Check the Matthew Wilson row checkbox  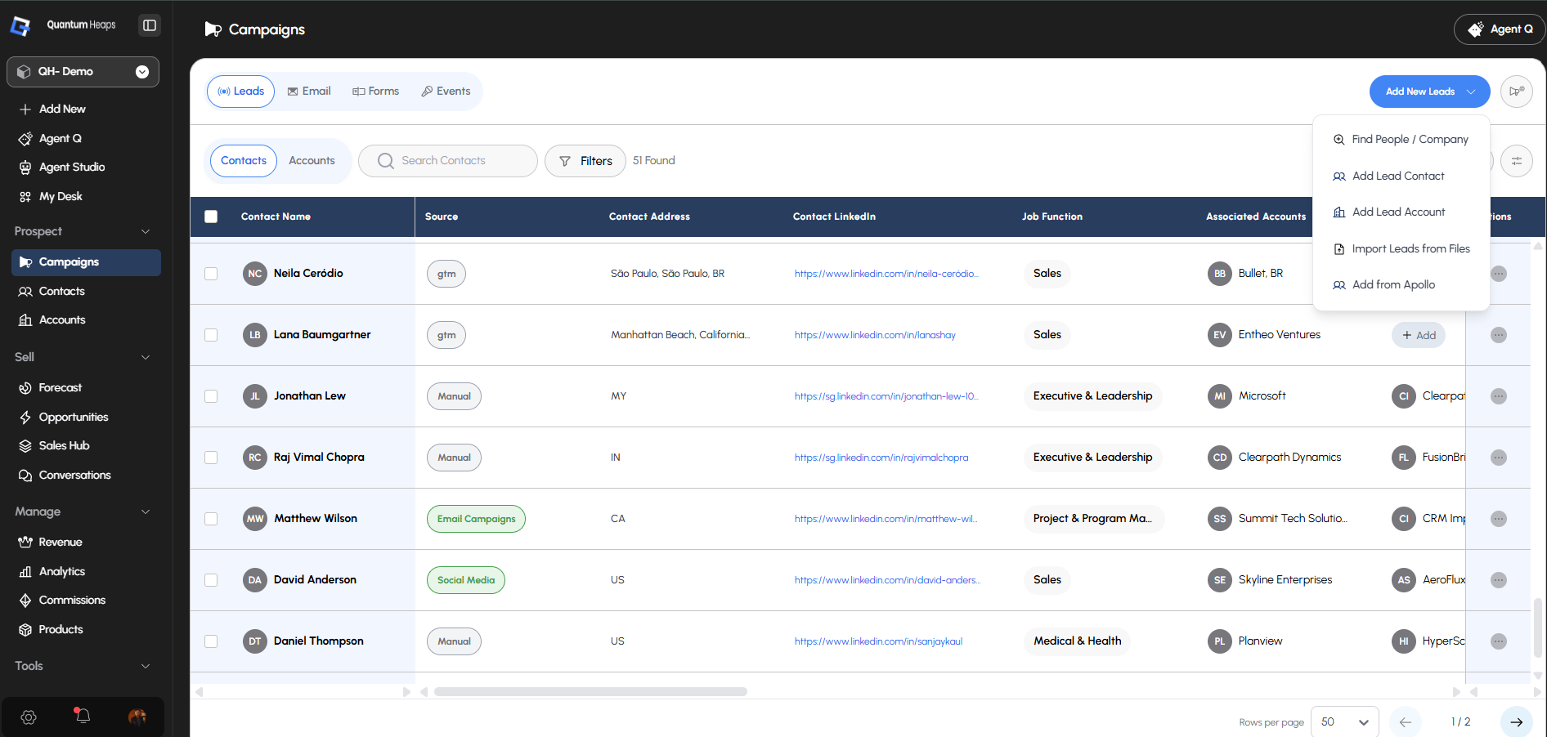(x=211, y=519)
